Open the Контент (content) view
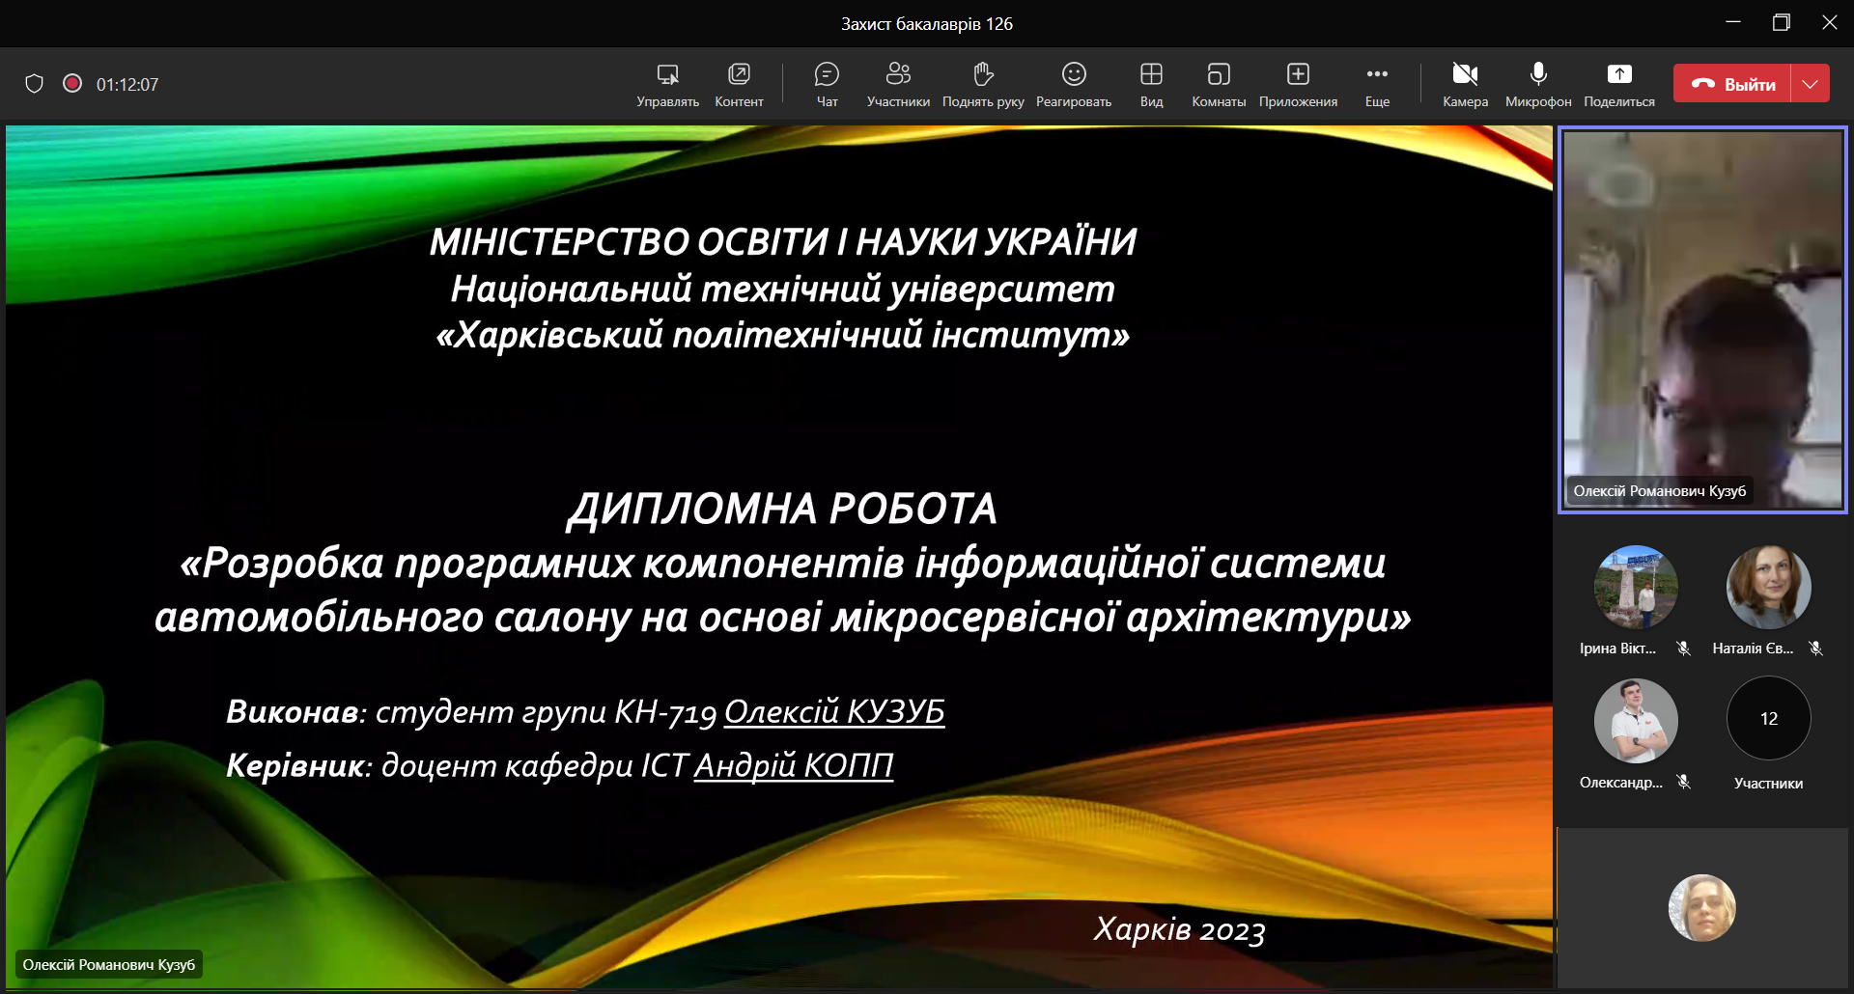Screen dimensions: 1854x994 click(739, 85)
